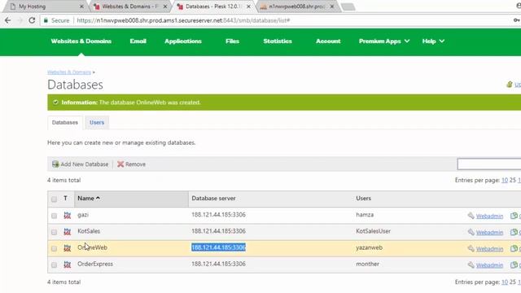Click the copy icon in OnlineWeb row
The width and height of the screenshot is (521, 293).
click(514, 248)
